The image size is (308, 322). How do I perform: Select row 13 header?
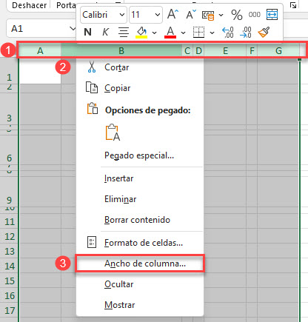10,251
